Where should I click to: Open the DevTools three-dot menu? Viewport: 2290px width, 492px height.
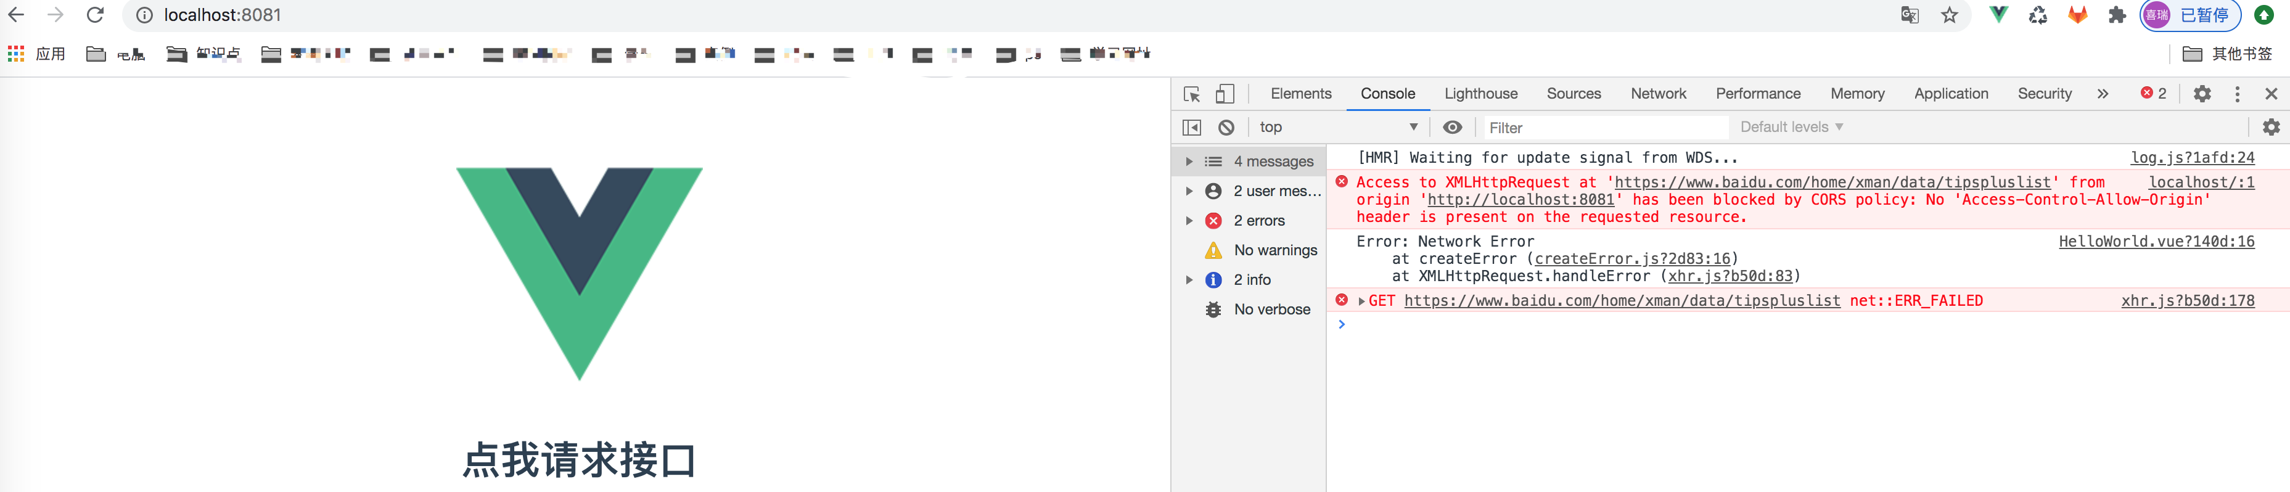pos(2238,94)
